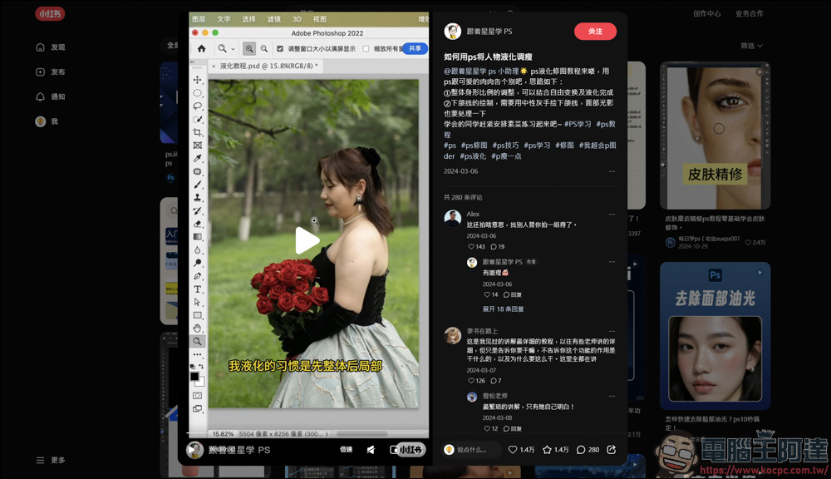Screen dimensions: 831x479
Task: Expand the document info arrow in status bar
Action: click(x=327, y=434)
